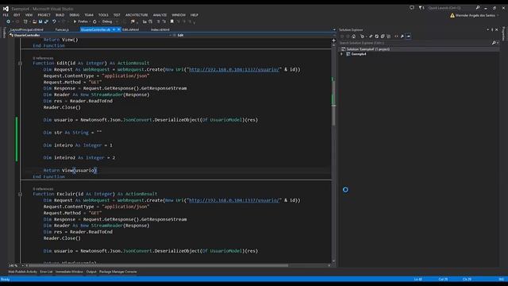The image size is (508, 286).
Task: Toggle Show All Files in Solution Explorer
Action: (388, 37)
